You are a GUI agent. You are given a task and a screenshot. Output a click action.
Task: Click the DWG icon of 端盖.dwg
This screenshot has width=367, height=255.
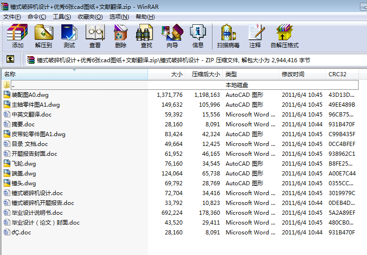tap(7, 173)
